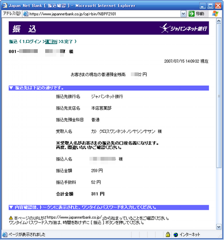The height and width of the screenshot is (240, 224).
Task: Click the vertical scrollbar thumb
Action: click(219, 96)
